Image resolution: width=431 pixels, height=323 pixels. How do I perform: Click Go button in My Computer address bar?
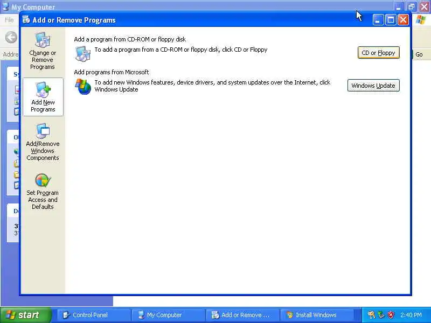pyautogui.click(x=419, y=54)
